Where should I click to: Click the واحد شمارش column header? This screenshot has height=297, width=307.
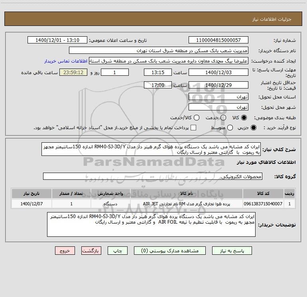[x=110, y=193]
